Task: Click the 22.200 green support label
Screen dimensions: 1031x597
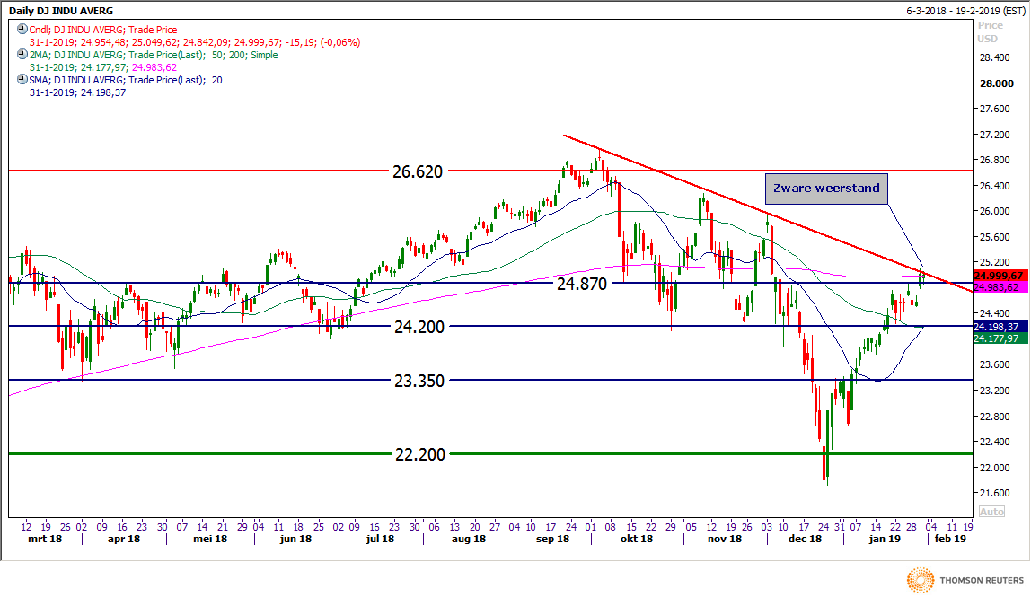Action: (420, 454)
